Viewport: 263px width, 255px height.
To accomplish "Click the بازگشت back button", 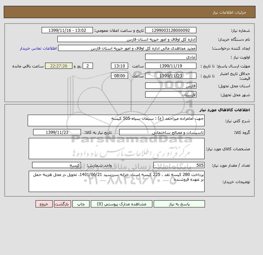I will tap(63, 204).
